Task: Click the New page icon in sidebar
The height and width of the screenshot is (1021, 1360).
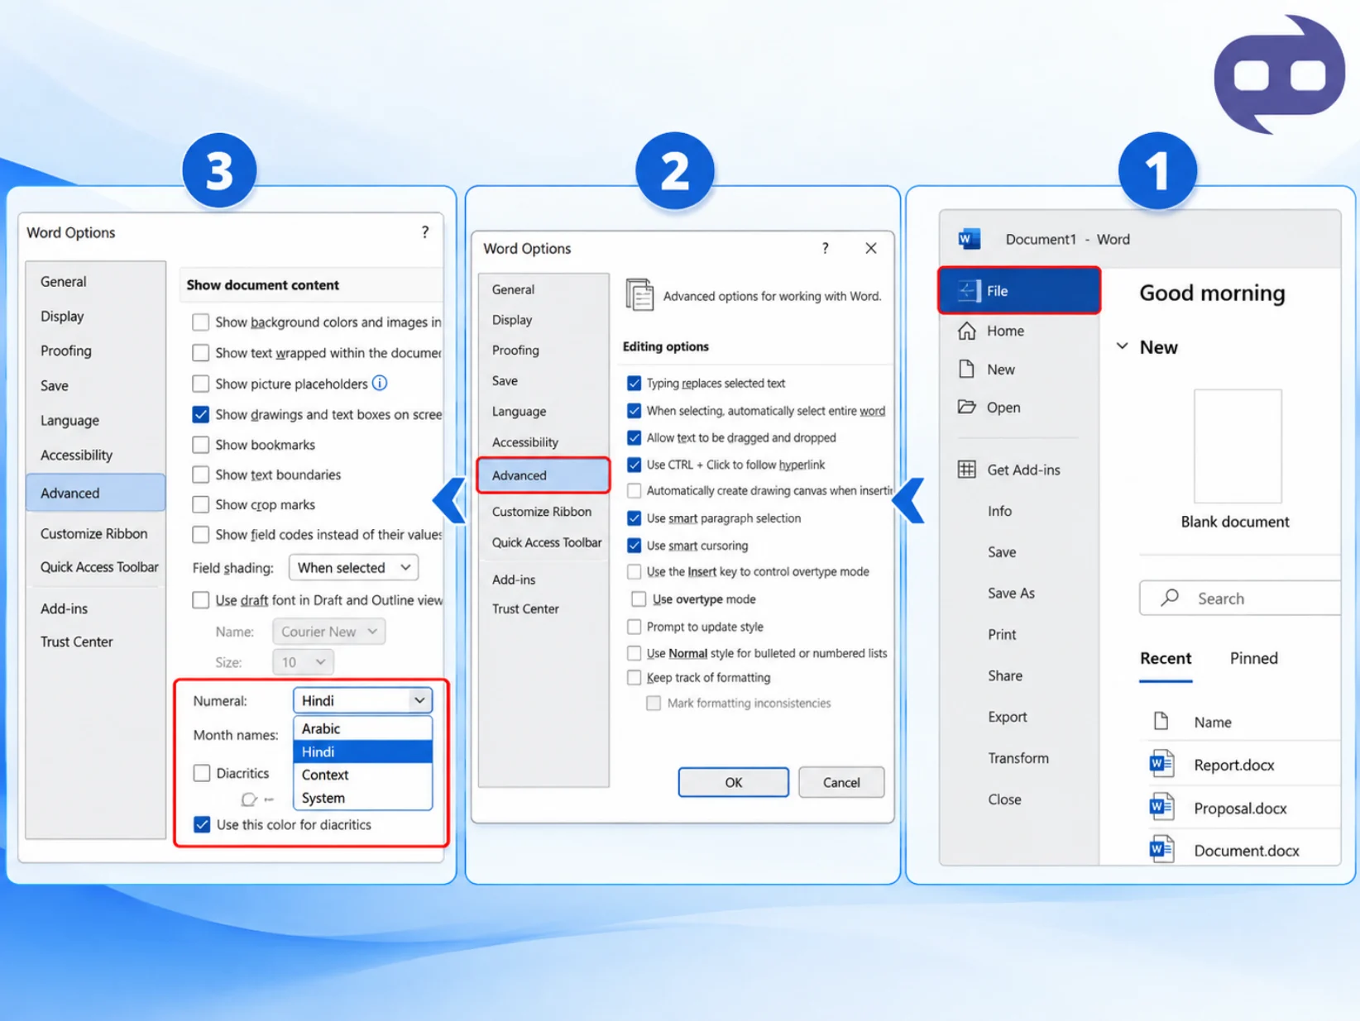Action: 966,369
